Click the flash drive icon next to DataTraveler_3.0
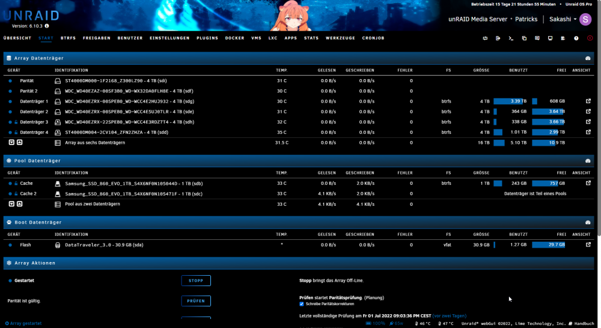 coord(58,245)
